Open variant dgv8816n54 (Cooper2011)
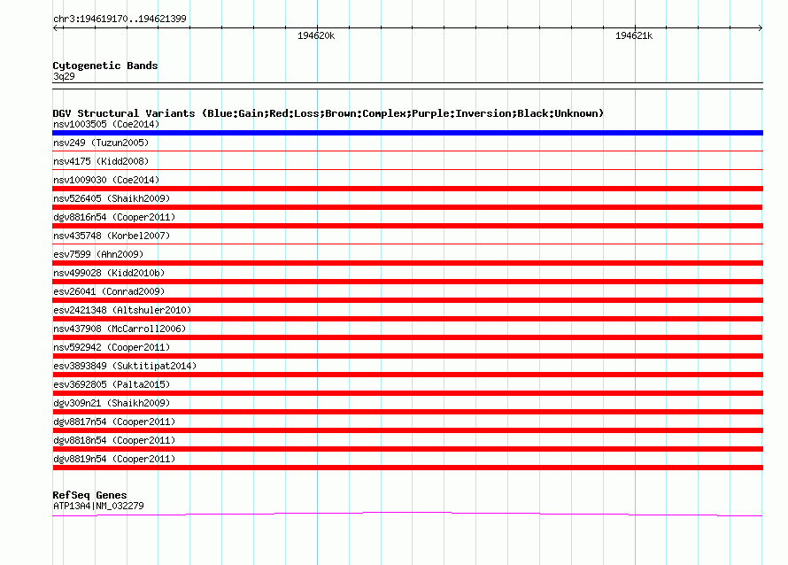This screenshot has width=788, height=565. (114, 217)
